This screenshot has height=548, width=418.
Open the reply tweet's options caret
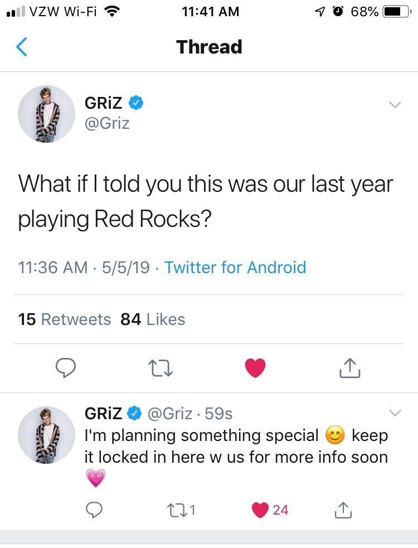pos(396,413)
